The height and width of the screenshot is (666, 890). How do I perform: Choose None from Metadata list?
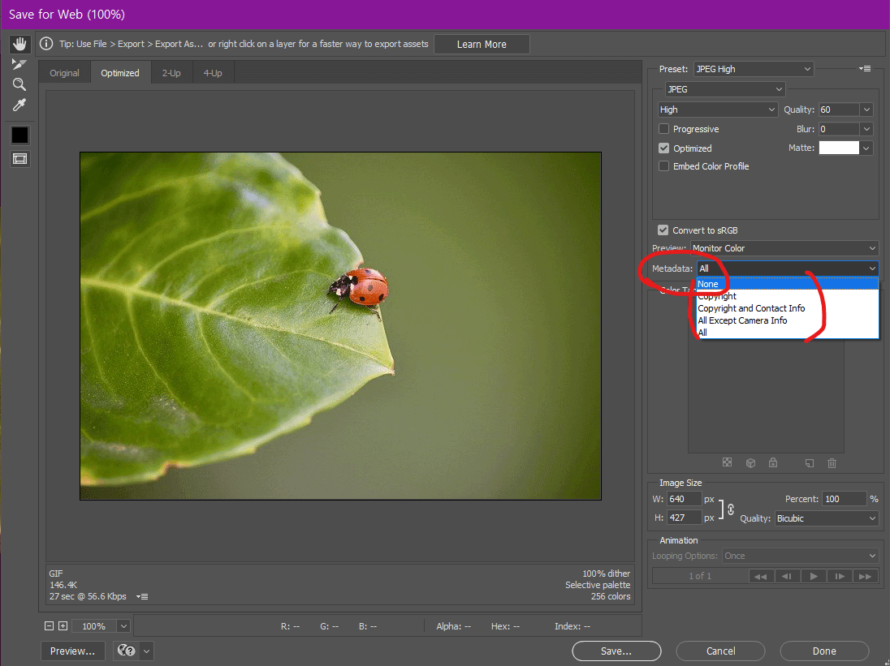(787, 284)
